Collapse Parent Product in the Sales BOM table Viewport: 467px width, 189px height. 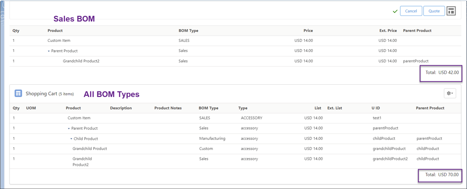click(48, 51)
